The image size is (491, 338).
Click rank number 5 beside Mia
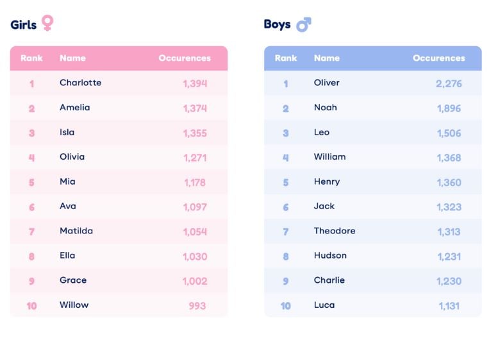coord(31,182)
